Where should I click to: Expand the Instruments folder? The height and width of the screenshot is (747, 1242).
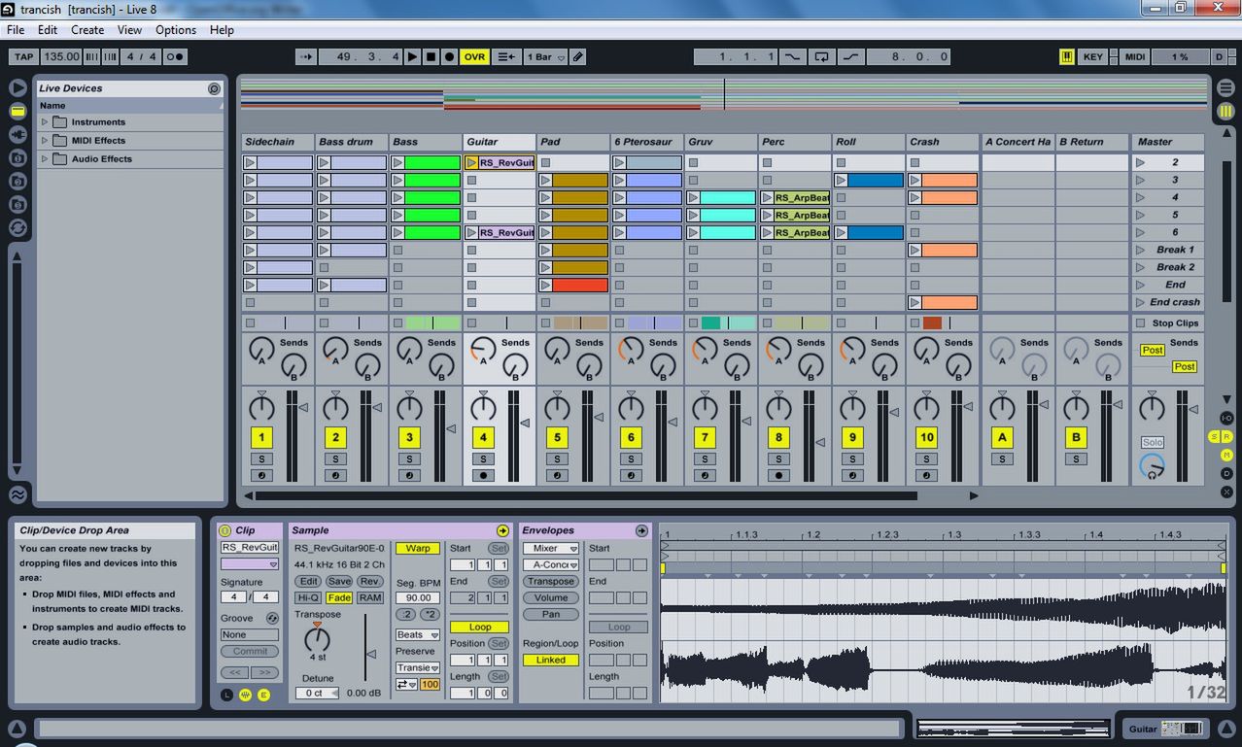pos(45,122)
